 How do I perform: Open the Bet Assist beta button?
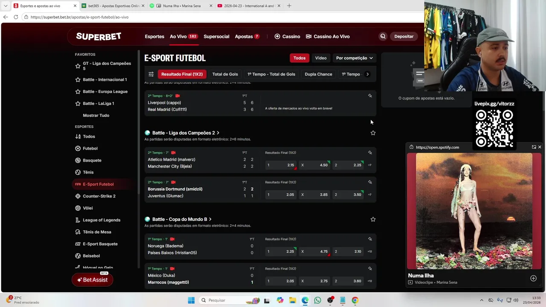(92, 280)
